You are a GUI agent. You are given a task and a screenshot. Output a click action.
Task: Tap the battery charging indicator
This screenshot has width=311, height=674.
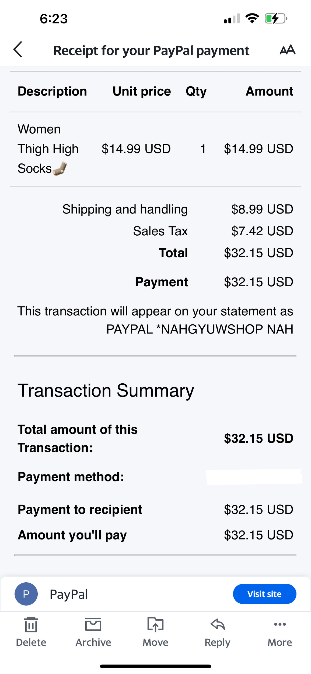point(276,19)
